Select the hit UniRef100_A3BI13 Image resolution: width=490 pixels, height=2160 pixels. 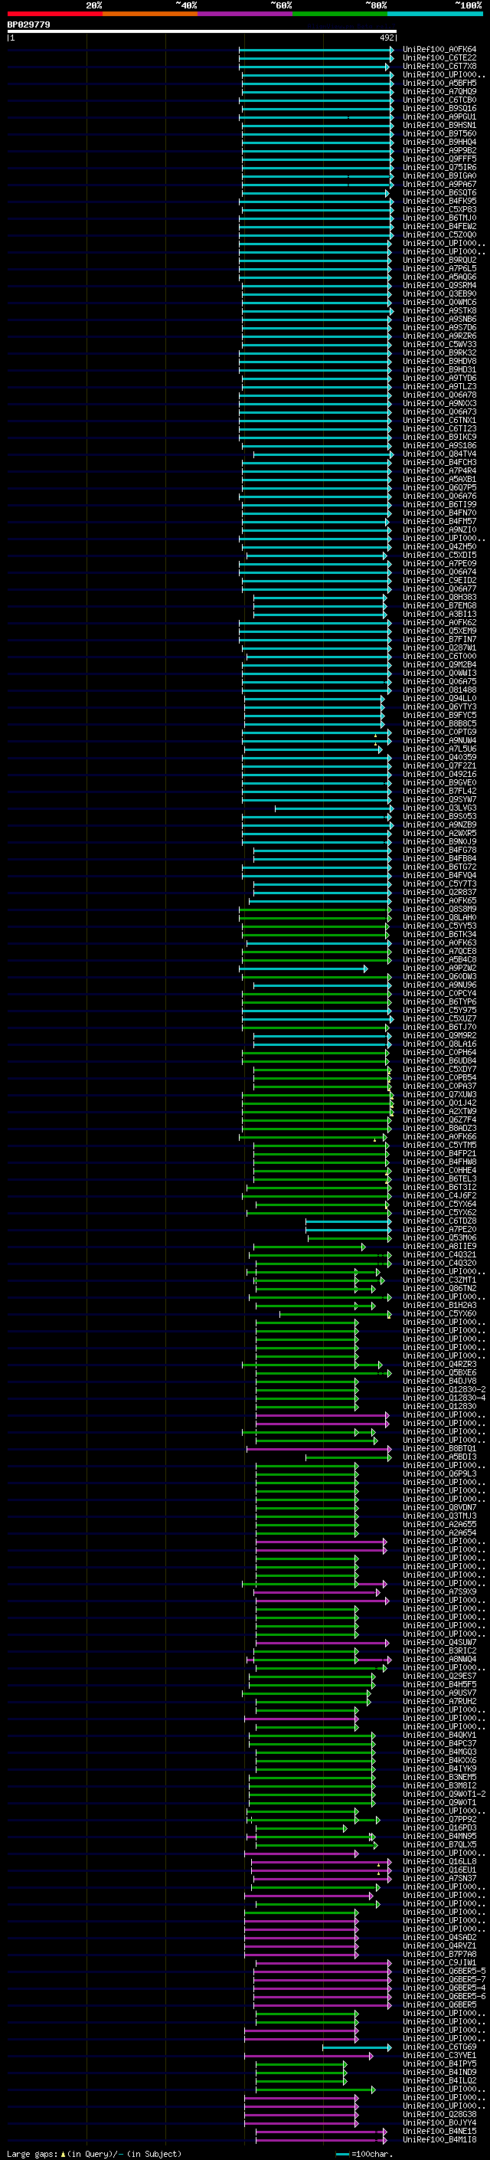[x=439, y=614]
